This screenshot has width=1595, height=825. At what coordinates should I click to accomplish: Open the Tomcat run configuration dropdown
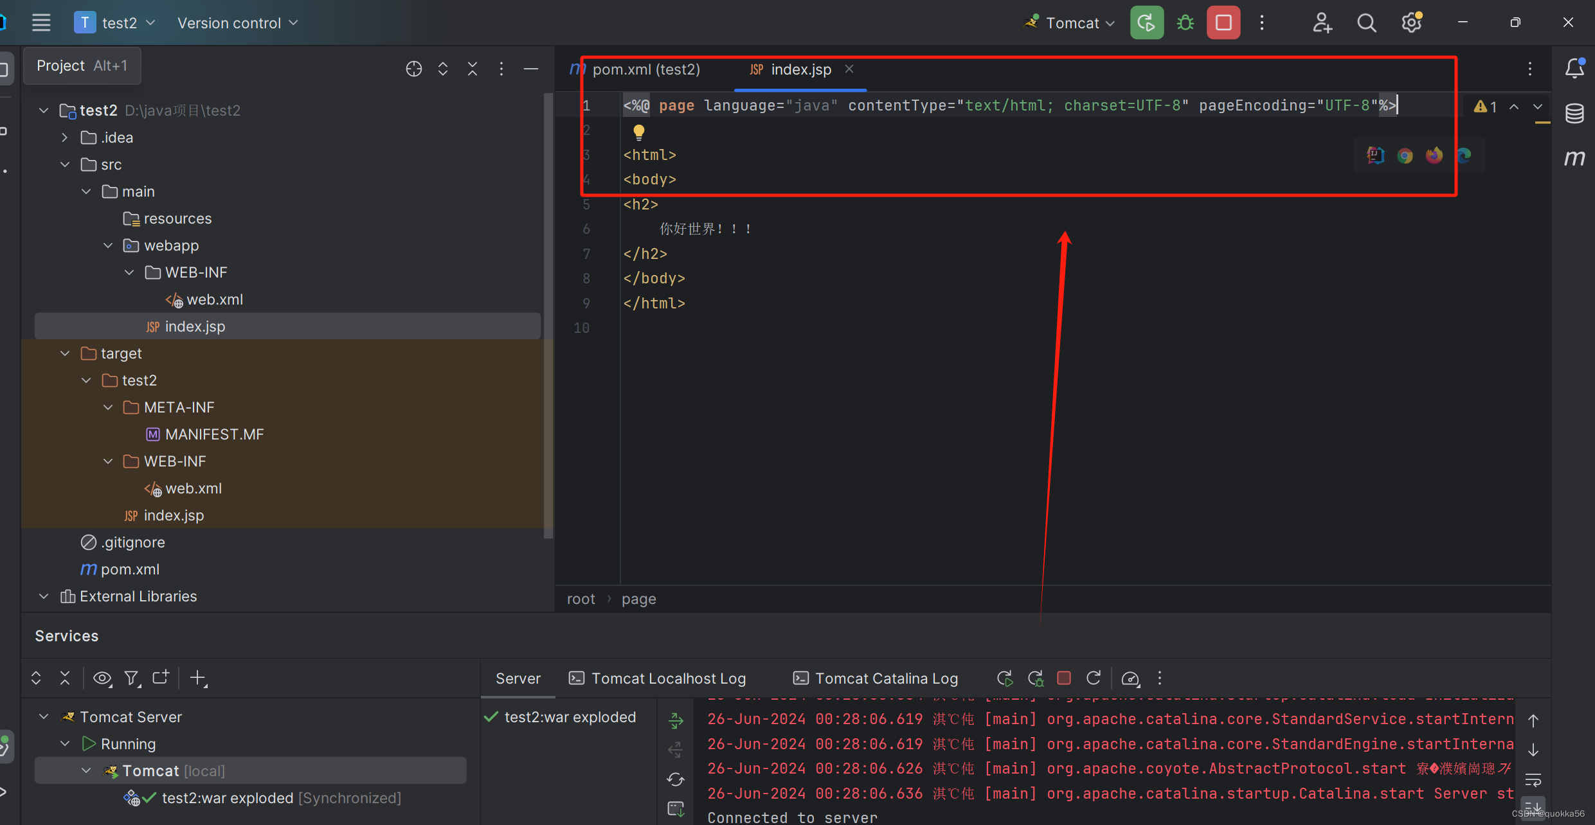pyautogui.click(x=1070, y=22)
